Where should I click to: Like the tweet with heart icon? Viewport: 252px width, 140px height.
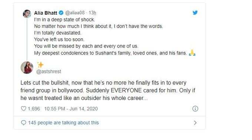24,109
